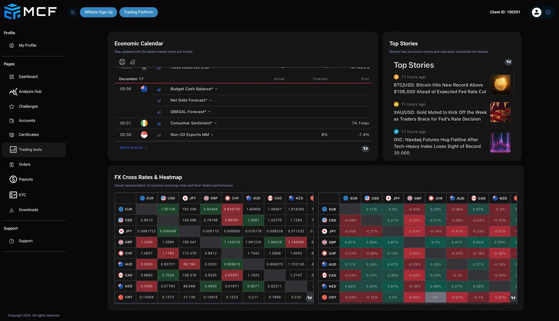Click the bar chart importance filter icon

click(x=133, y=62)
